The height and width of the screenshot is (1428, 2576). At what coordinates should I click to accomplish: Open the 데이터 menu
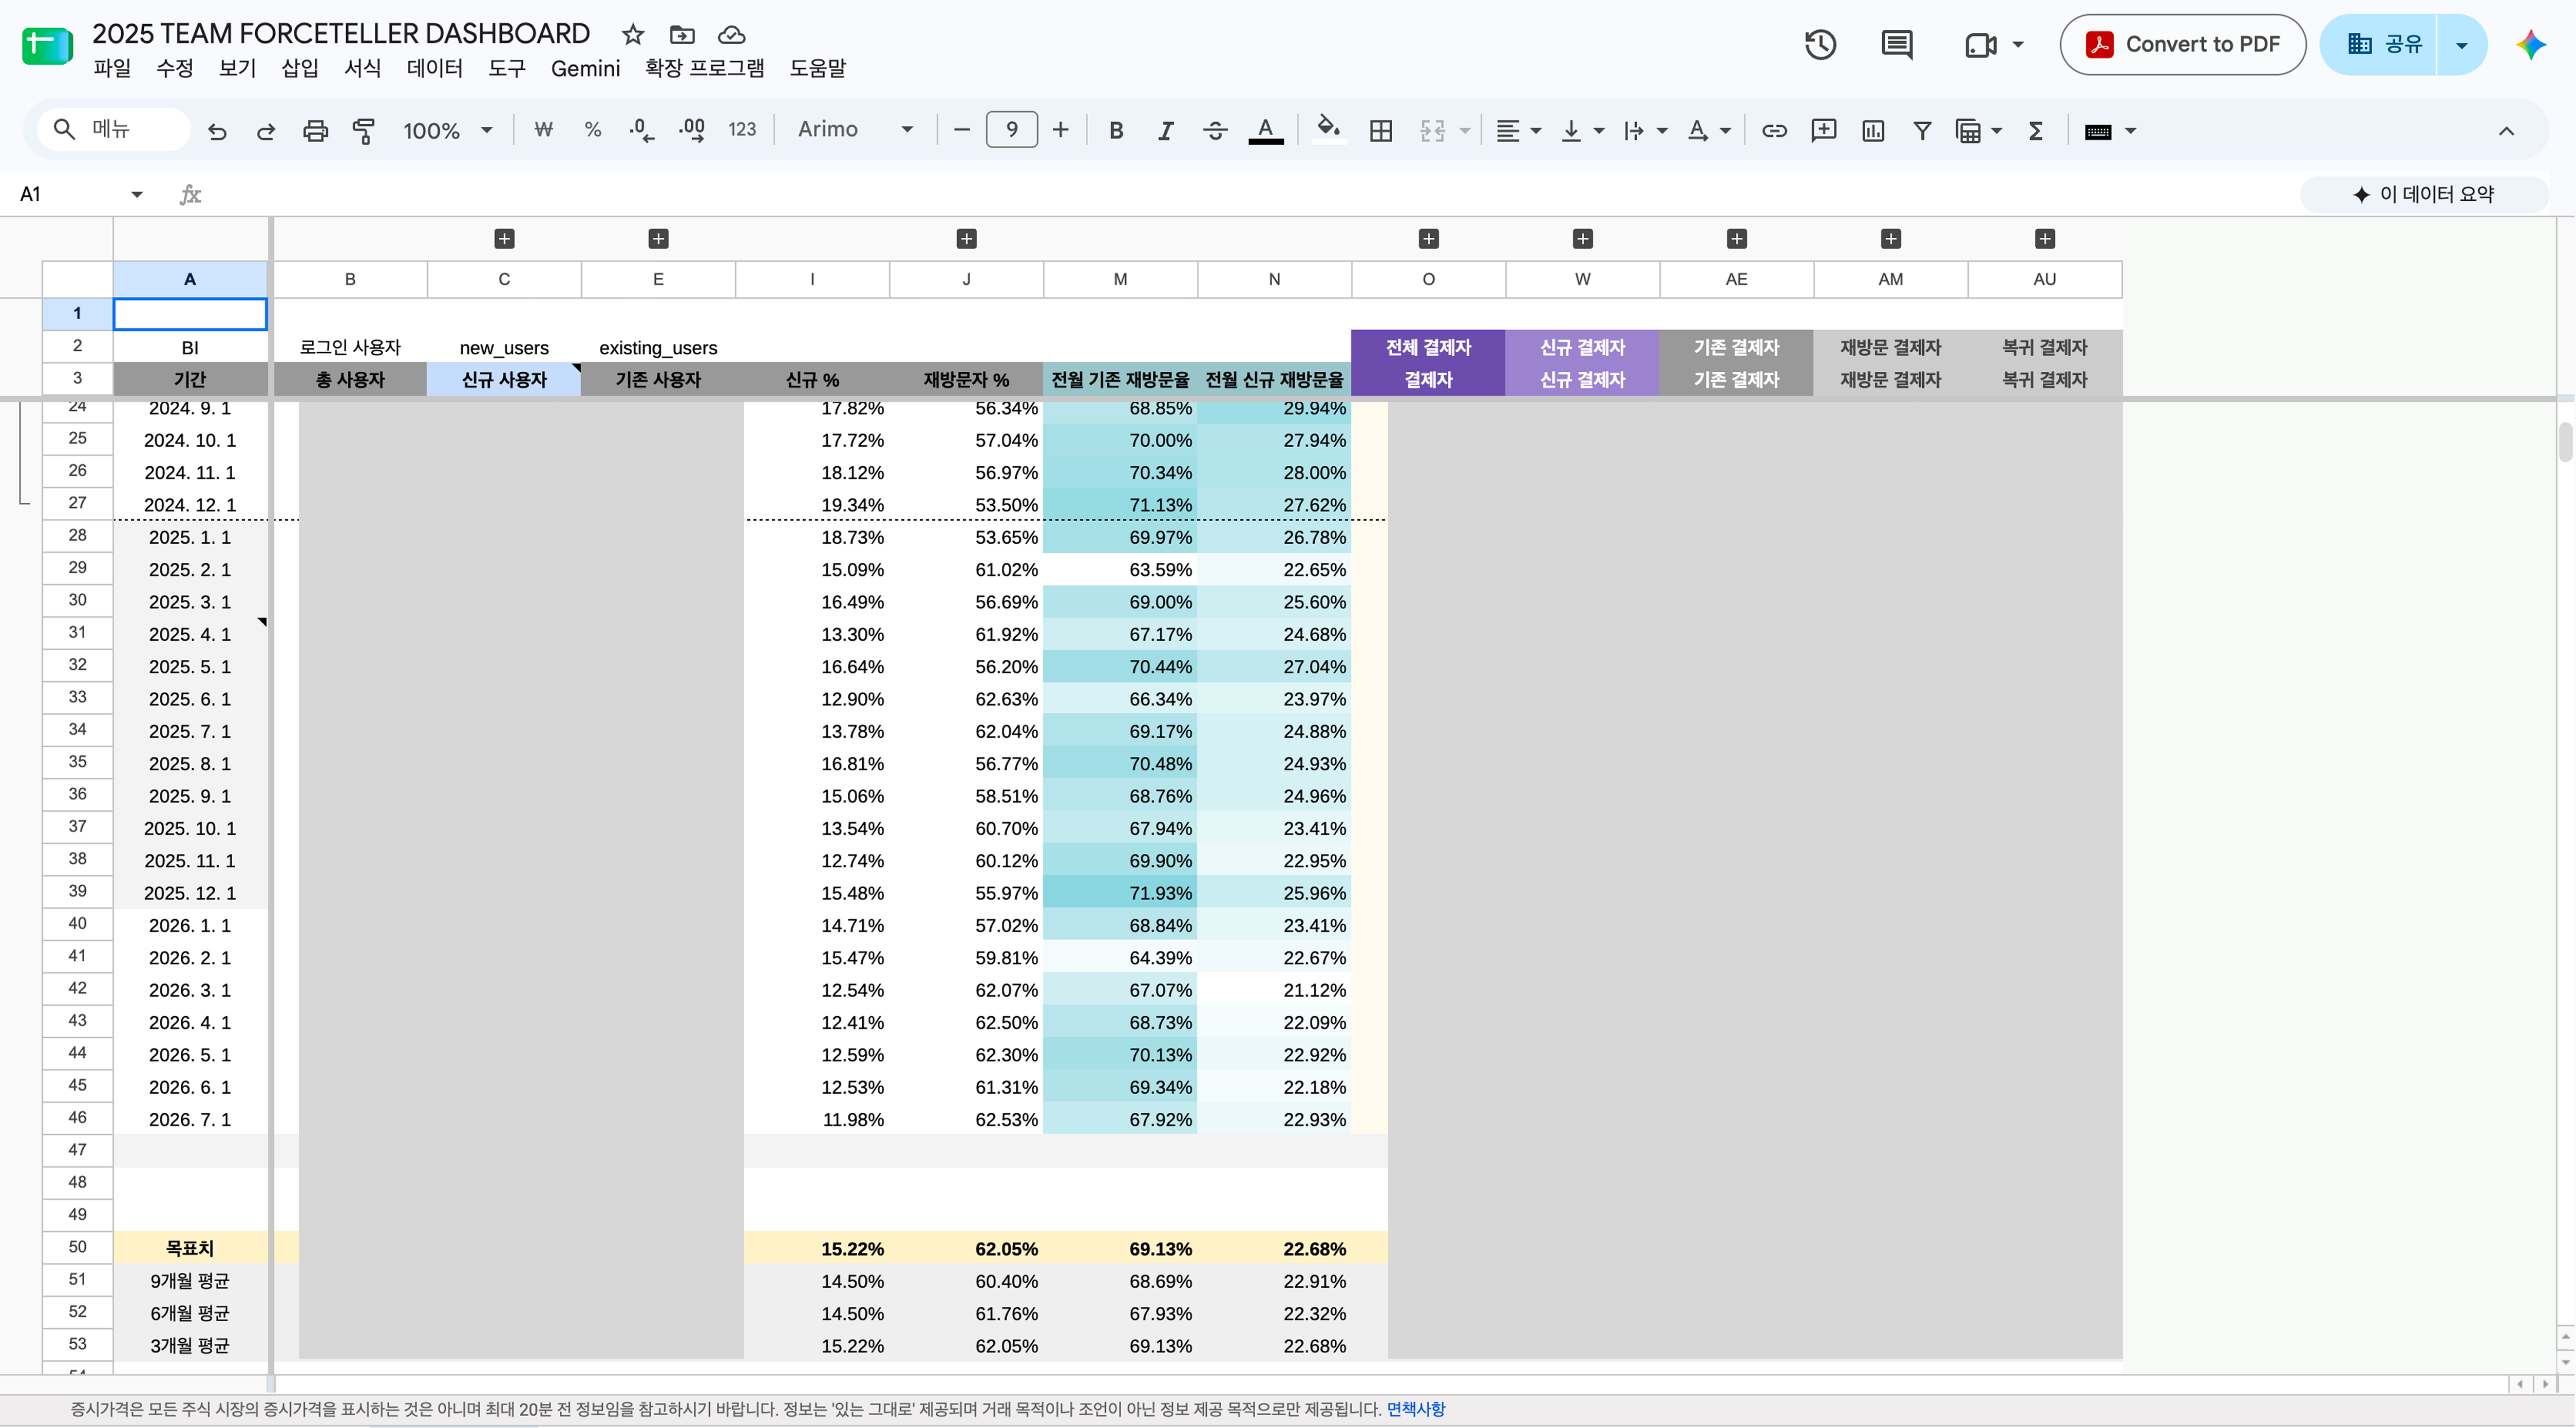coord(435,68)
